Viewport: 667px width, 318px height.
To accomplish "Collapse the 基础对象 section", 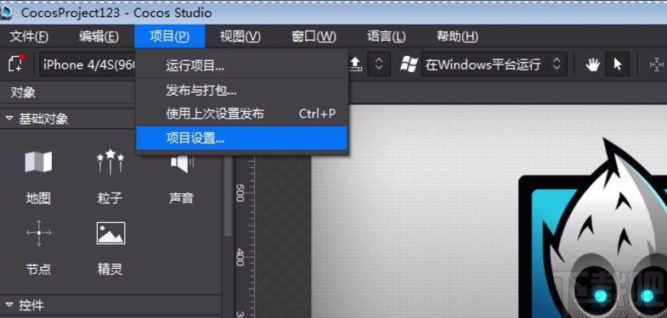I will [9, 119].
